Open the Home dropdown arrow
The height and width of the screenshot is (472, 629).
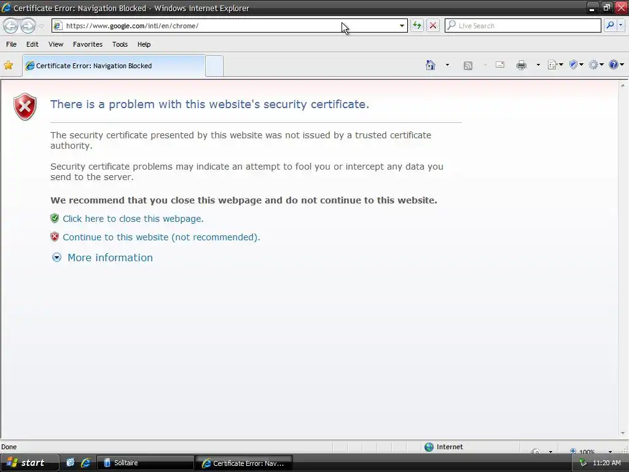pos(447,65)
